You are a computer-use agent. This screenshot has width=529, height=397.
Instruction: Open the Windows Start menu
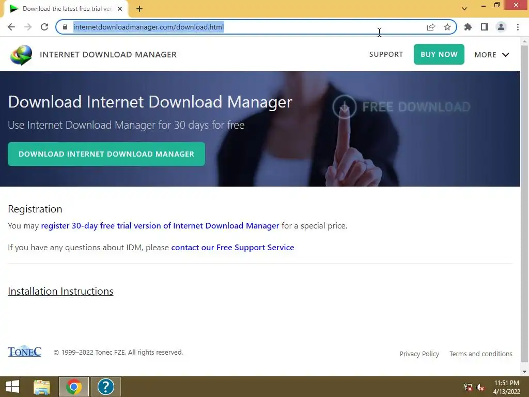pyautogui.click(x=12, y=387)
